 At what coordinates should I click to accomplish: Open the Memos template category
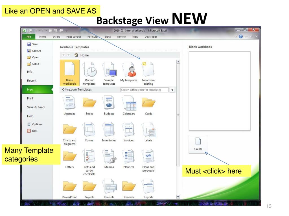[109, 159]
